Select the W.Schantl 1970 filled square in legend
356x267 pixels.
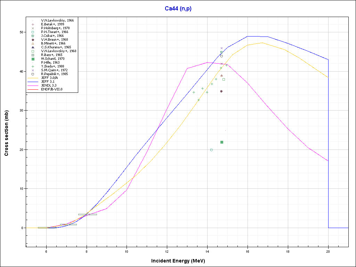32,59
